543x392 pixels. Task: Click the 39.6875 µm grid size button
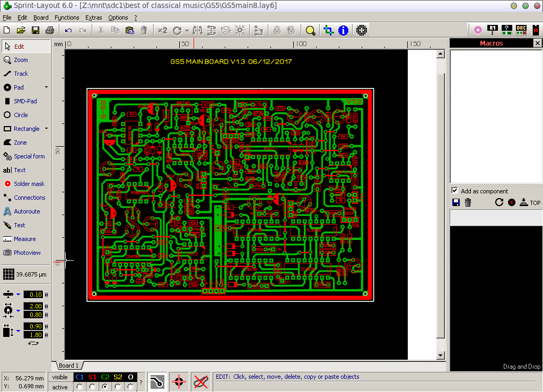25,274
